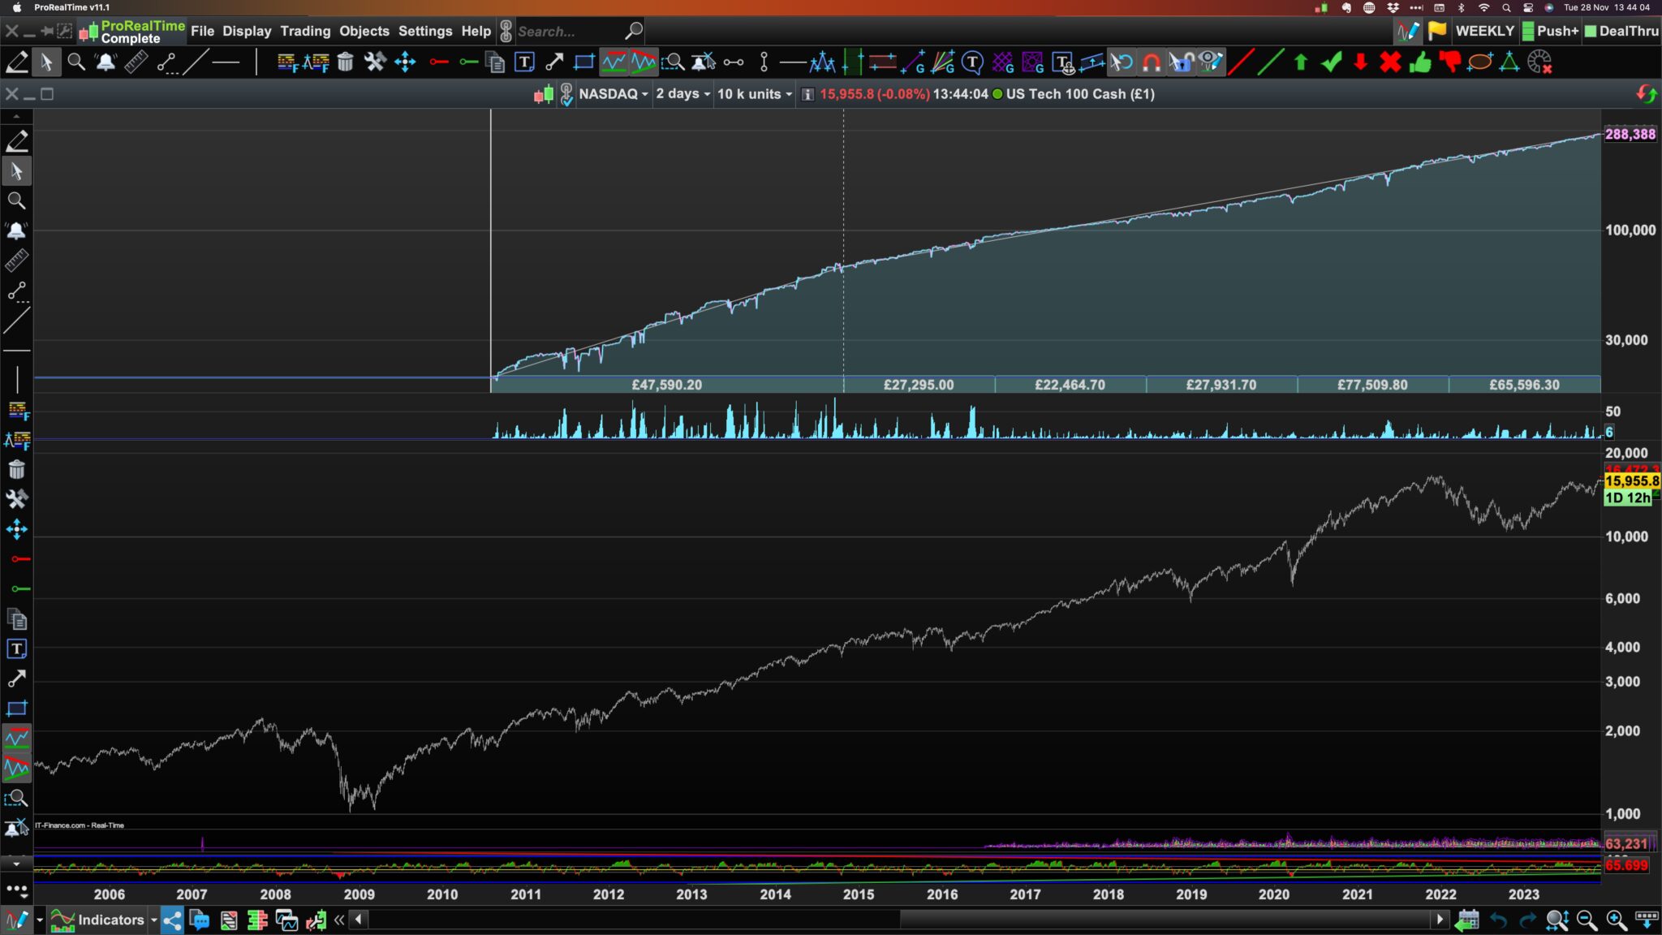
Task: Toggle the magnet snap mode
Action: (1151, 62)
